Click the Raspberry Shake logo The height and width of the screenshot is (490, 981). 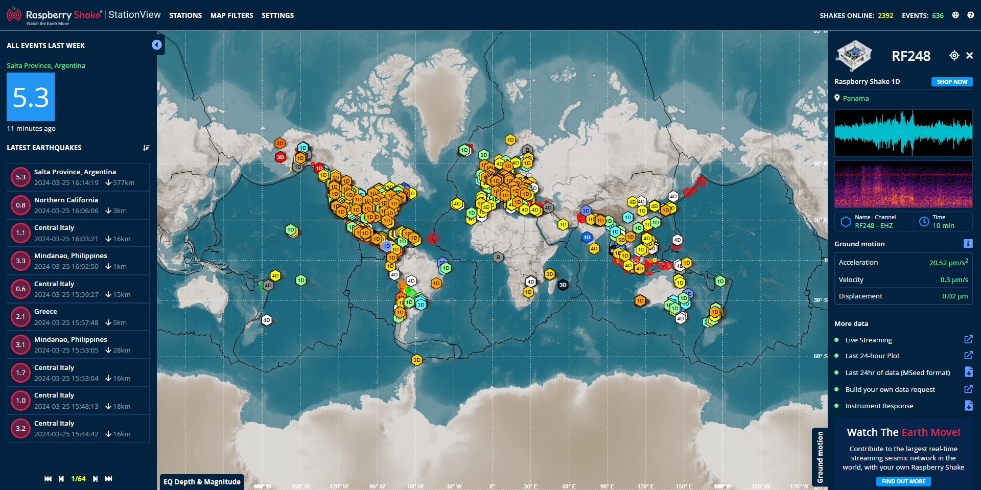(x=83, y=15)
